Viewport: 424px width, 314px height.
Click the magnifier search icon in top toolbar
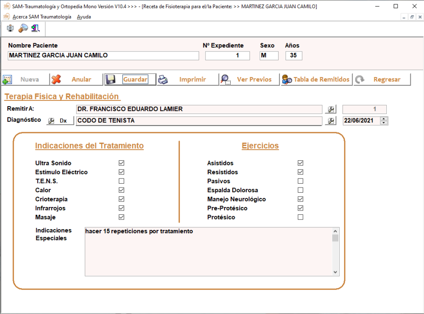click(23, 29)
